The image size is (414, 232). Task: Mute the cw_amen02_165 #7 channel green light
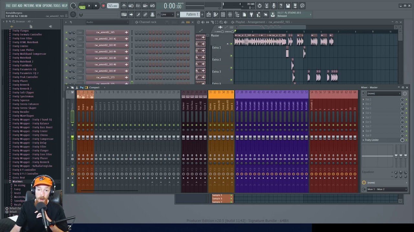66,71
